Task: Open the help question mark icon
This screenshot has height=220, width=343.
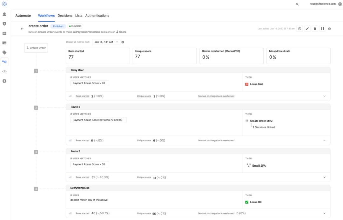Action: (329, 29)
